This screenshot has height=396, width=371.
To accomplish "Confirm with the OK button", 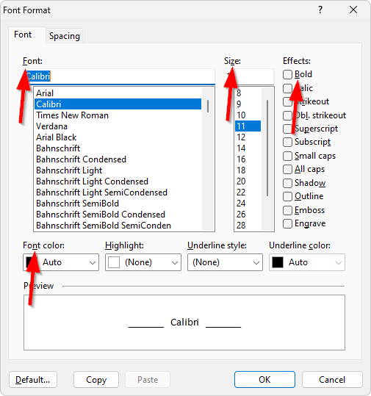I will click(x=264, y=380).
